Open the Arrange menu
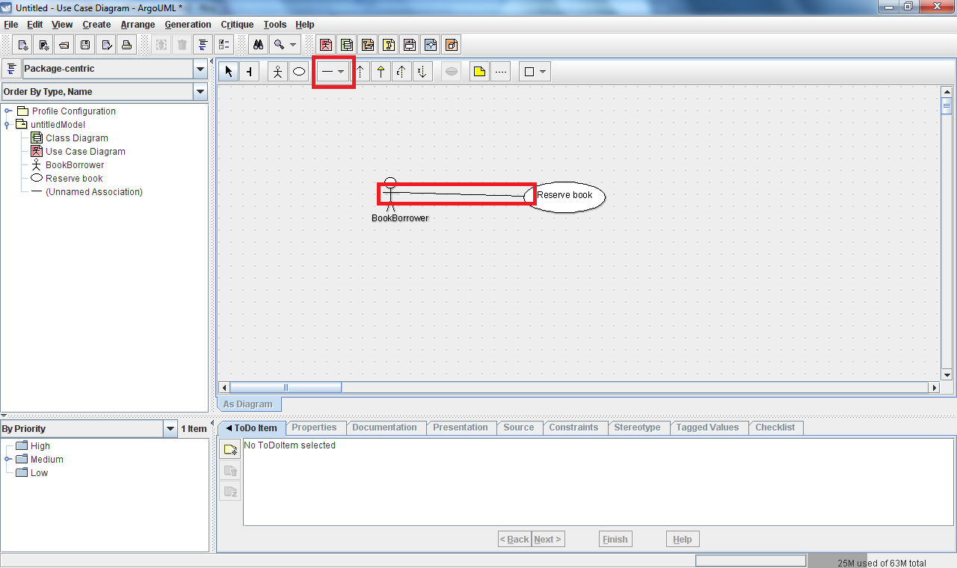The image size is (957, 568). (x=138, y=25)
